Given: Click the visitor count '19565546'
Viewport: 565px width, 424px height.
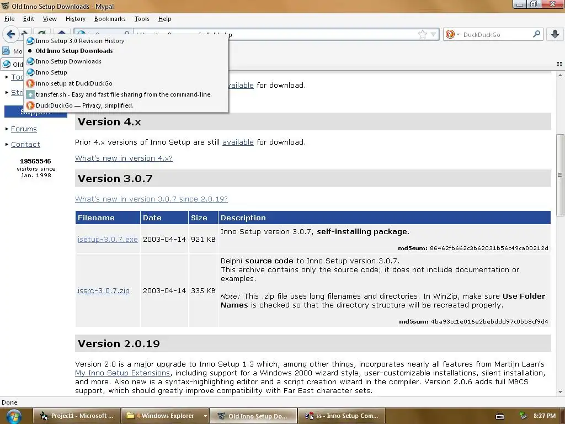Looking at the screenshot, I should coord(35,161).
